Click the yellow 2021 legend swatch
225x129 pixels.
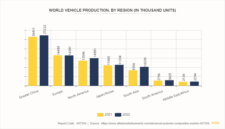point(100,115)
